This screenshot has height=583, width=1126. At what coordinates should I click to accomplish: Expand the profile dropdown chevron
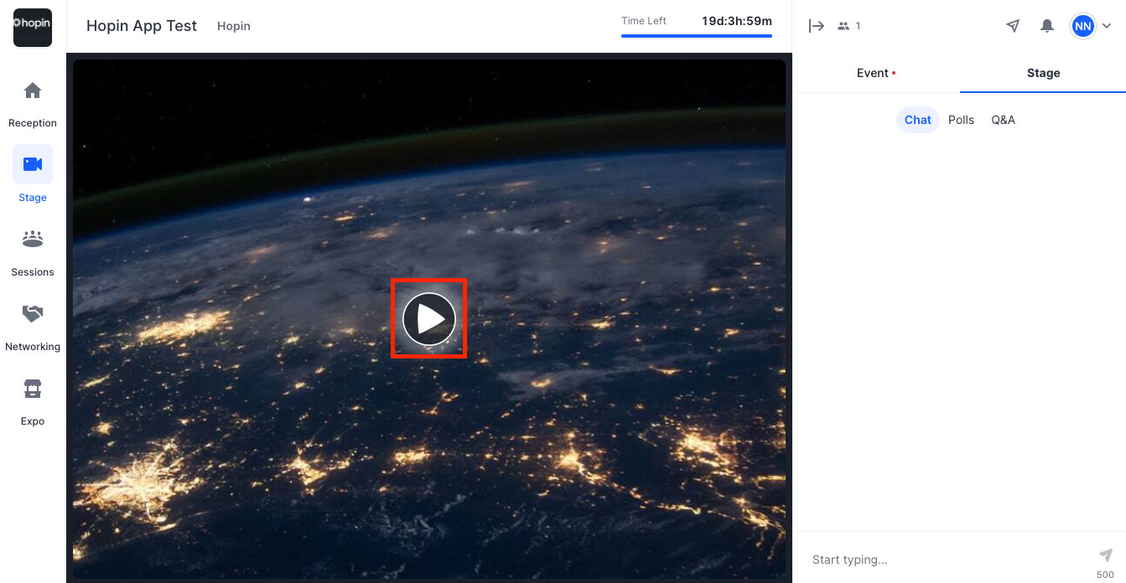tap(1107, 26)
